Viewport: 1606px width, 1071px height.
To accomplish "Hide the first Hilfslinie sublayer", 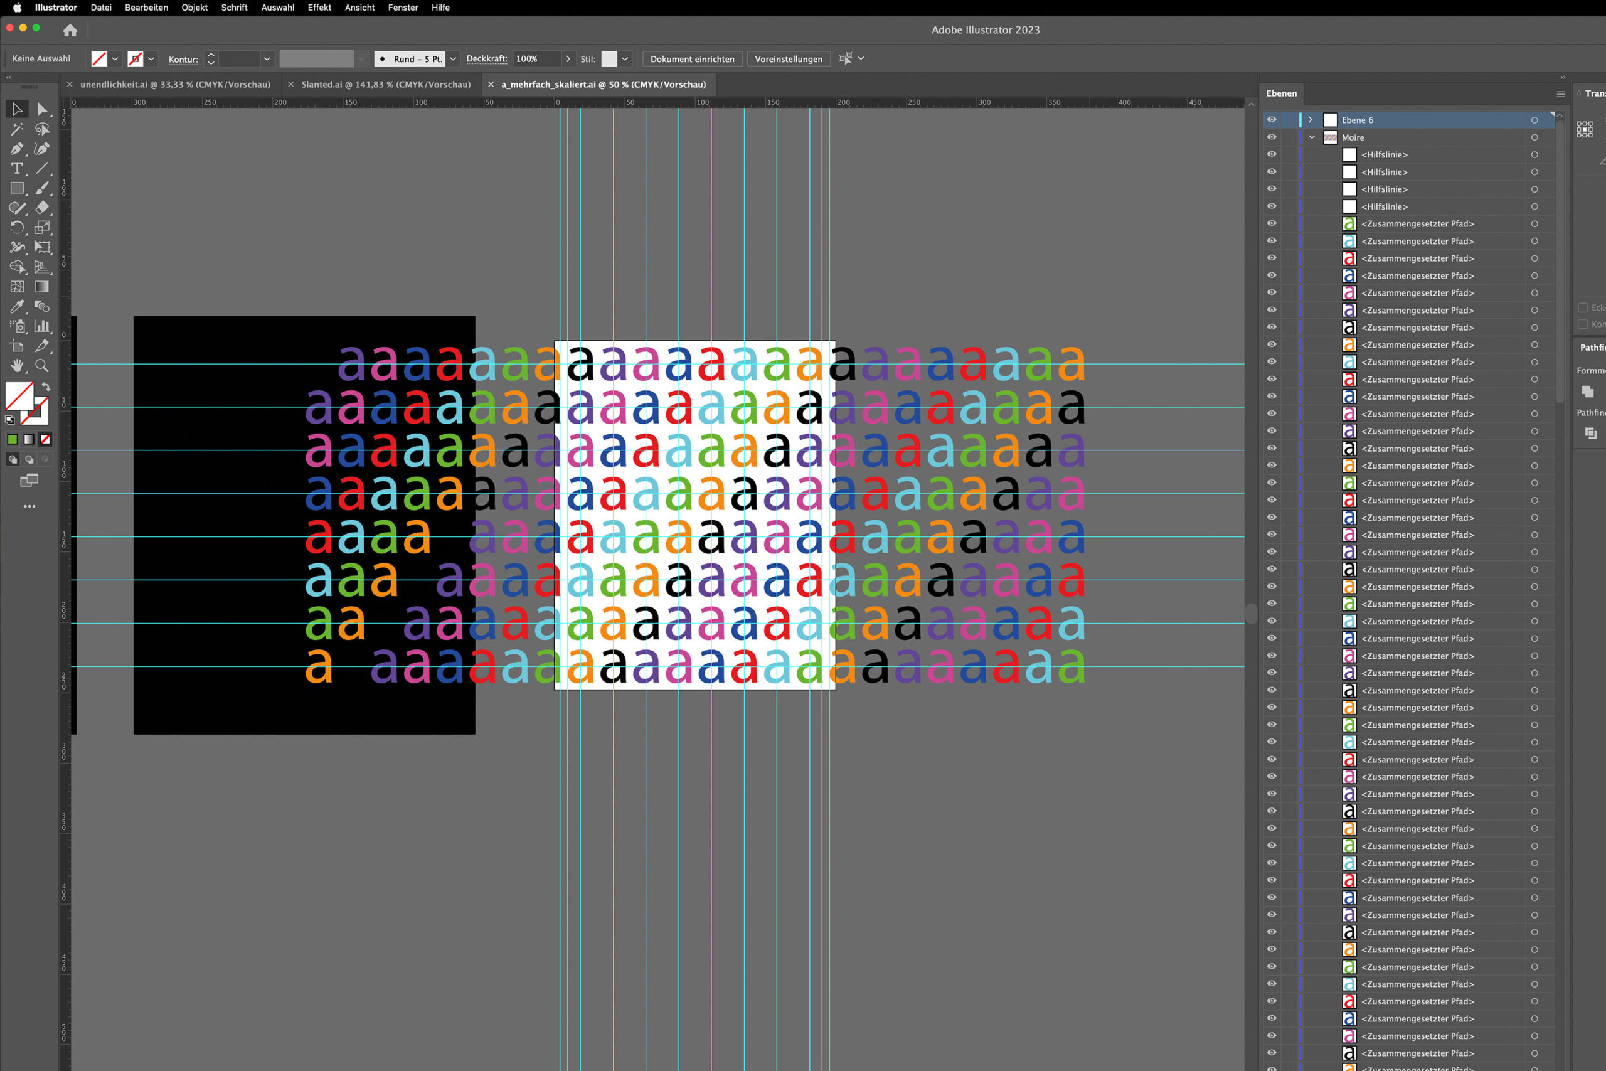I will [1272, 154].
